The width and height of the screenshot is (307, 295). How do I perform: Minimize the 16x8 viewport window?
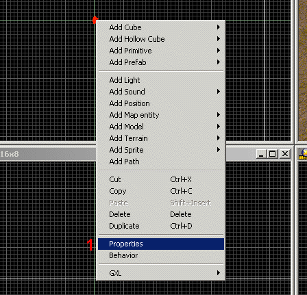(x=261, y=154)
